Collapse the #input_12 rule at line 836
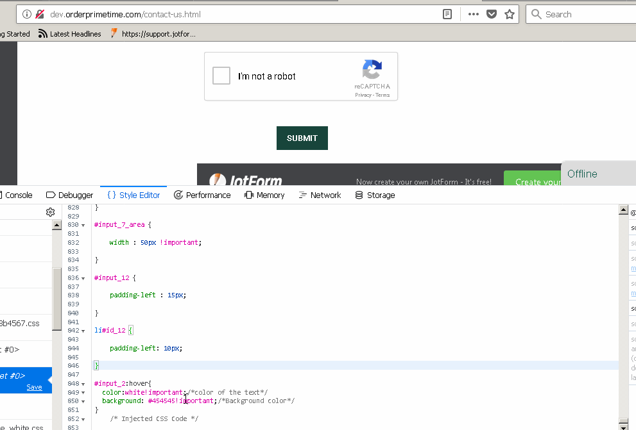 [x=83, y=278]
